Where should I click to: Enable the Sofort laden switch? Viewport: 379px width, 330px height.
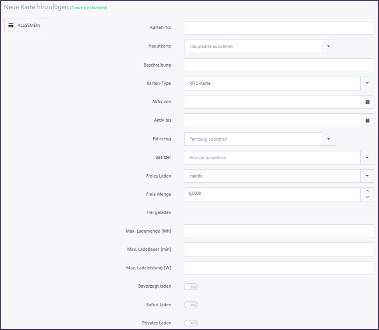pos(191,305)
